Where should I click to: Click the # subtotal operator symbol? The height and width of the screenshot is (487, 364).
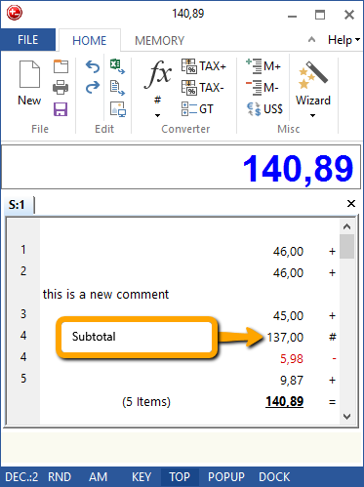coord(332,337)
